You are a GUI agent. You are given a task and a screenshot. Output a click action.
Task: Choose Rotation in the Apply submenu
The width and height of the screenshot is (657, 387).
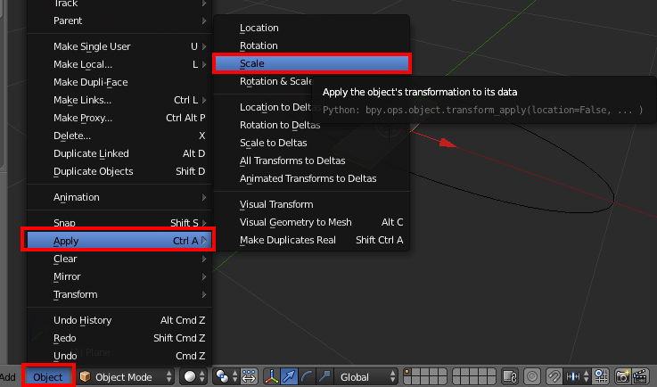312,45
